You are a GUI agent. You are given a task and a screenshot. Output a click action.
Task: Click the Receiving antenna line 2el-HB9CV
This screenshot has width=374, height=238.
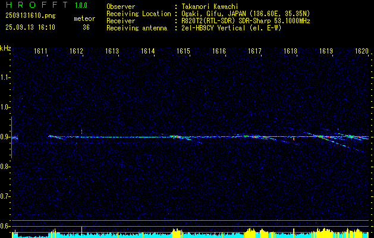pyautogui.click(x=194, y=28)
